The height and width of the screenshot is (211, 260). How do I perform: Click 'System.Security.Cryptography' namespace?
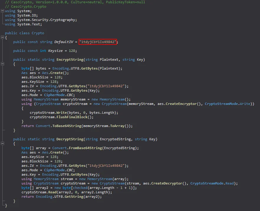coord(46,20)
